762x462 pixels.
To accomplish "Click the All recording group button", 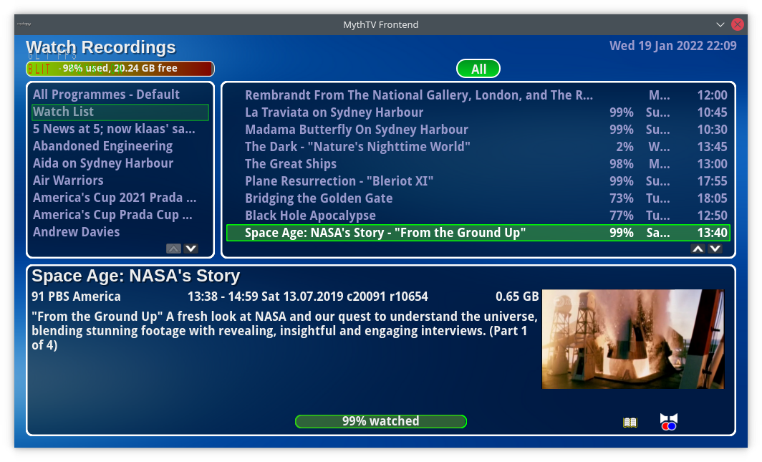I will coord(478,69).
